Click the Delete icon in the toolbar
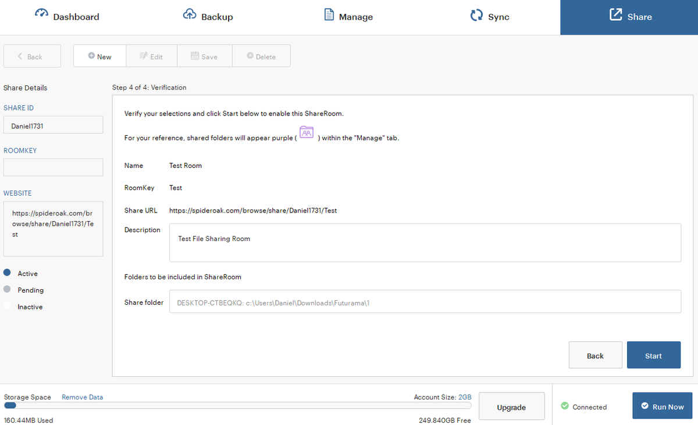The image size is (698, 425). pos(250,56)
